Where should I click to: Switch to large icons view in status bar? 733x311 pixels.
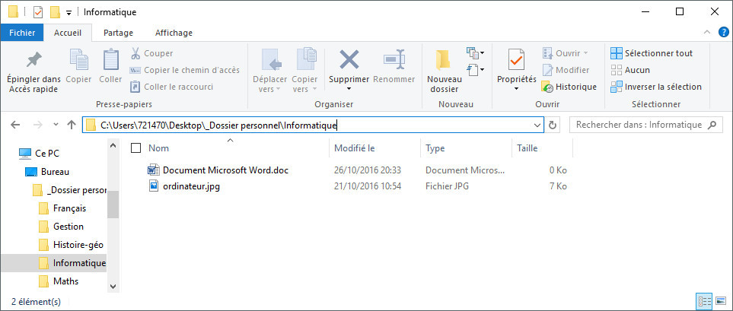click(x=721, y=301)
